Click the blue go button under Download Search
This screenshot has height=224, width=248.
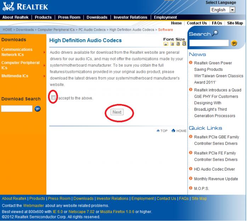[x=38, y=109]
